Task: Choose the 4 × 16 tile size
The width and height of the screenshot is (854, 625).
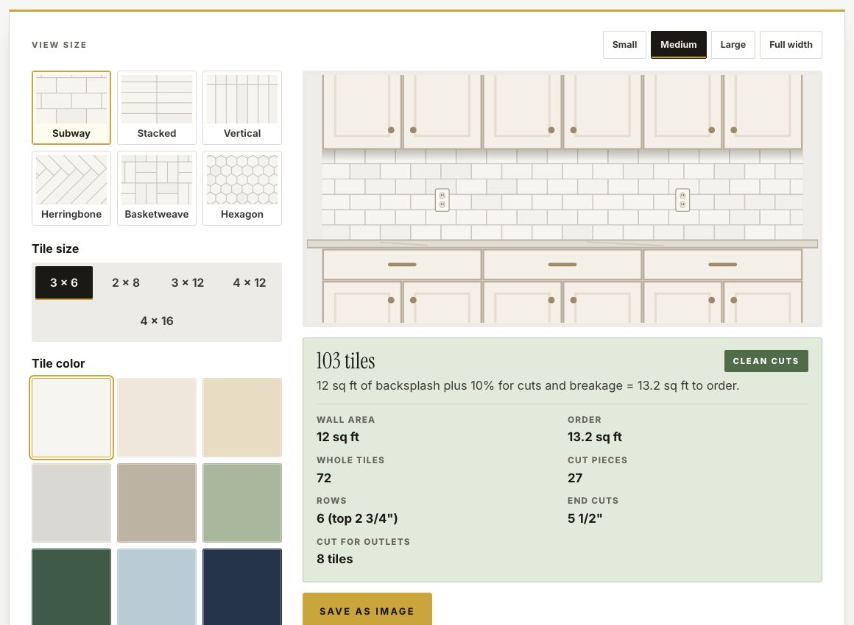Action: coord(157,321)
